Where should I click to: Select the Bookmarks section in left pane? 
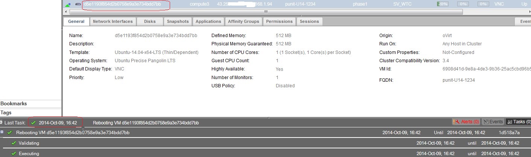(x=14, y=104)
